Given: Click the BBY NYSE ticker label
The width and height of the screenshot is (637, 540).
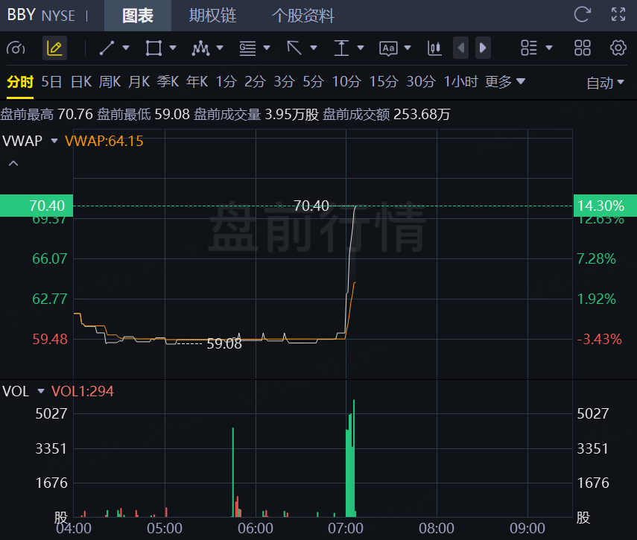Looking at the screenshot, I should coord(41,16).
